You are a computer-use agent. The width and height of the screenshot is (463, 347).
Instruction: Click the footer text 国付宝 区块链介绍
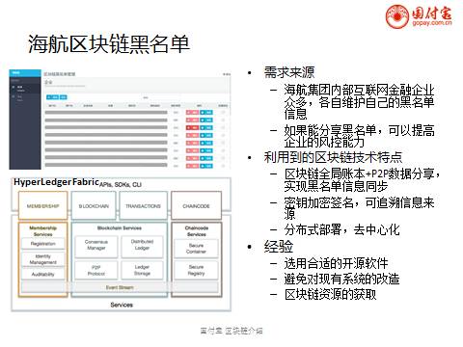(x=231, y=331)
